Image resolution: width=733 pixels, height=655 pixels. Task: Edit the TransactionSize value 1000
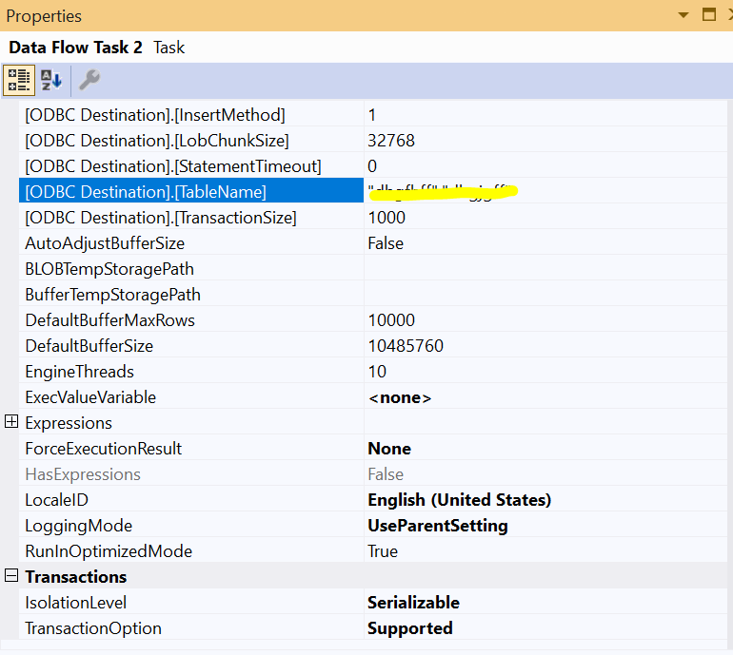[545, 218]
